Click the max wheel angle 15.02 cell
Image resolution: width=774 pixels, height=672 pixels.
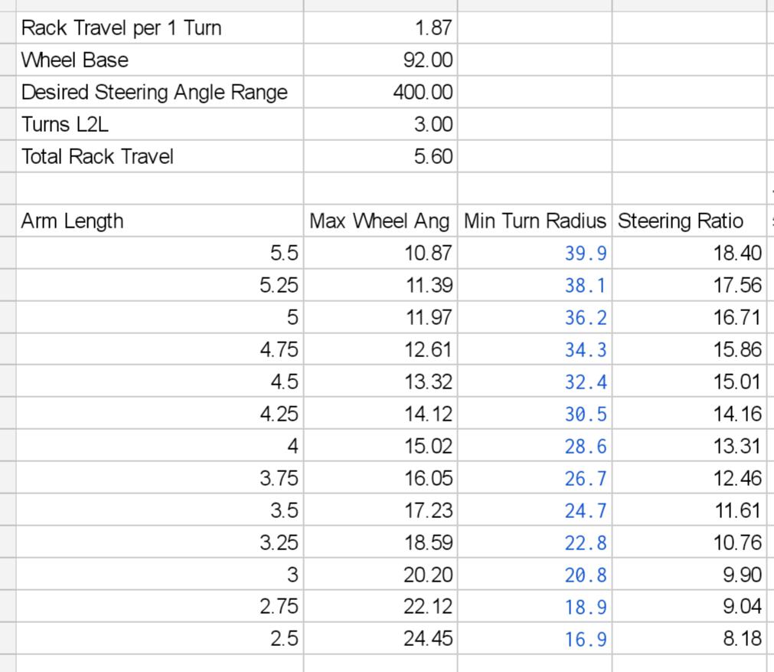pyautogui.click(x=380, y=446)
